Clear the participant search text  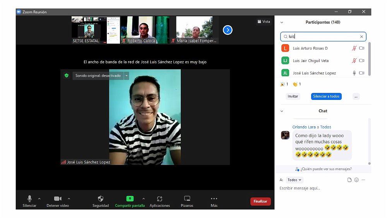tap(361, 37)
